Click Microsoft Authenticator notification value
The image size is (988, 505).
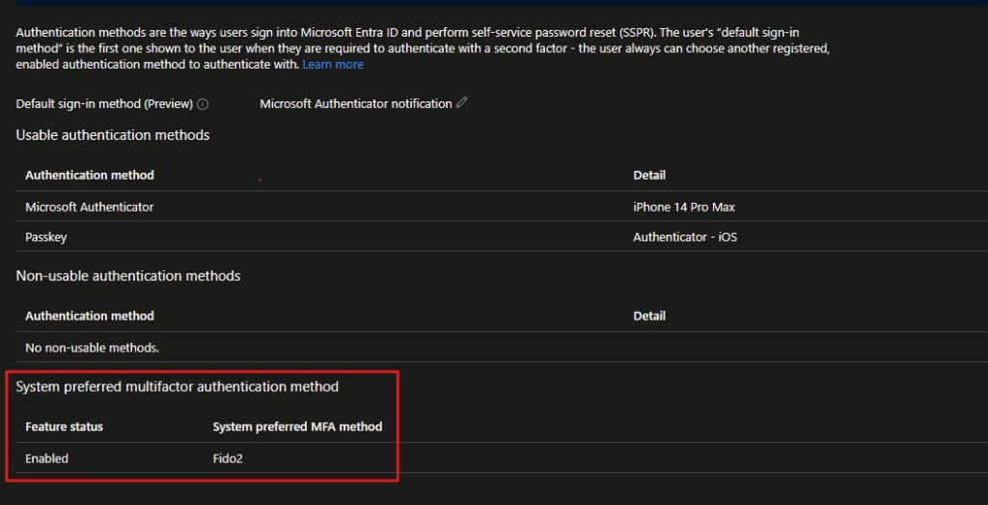pyautogui.click(x=356, y=103)
